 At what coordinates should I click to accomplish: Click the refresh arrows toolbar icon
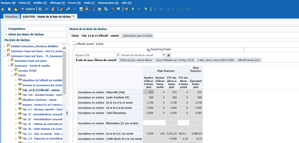tap(47, 9)
